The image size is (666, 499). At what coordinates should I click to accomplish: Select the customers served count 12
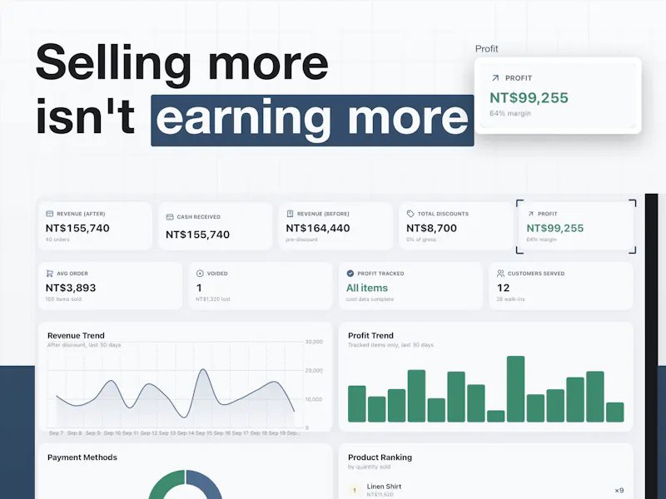503,288
